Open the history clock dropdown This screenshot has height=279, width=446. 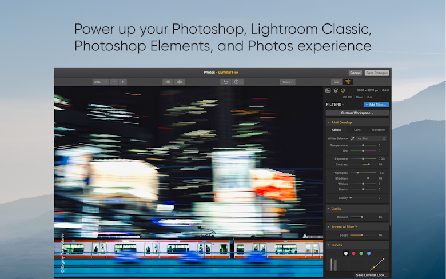[x=237, y=82]
